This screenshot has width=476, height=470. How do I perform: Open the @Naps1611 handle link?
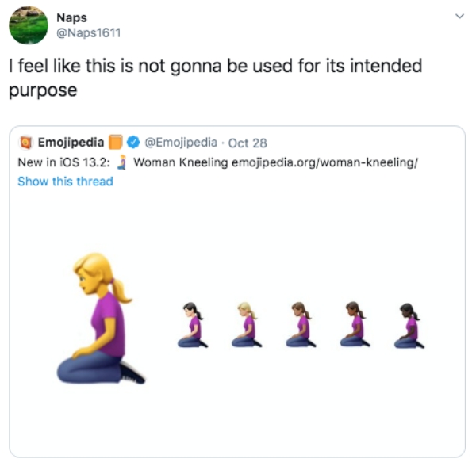(89, 32)
